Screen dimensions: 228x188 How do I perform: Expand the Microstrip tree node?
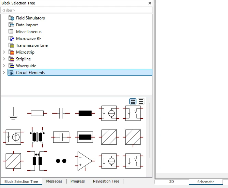[4, 52]
